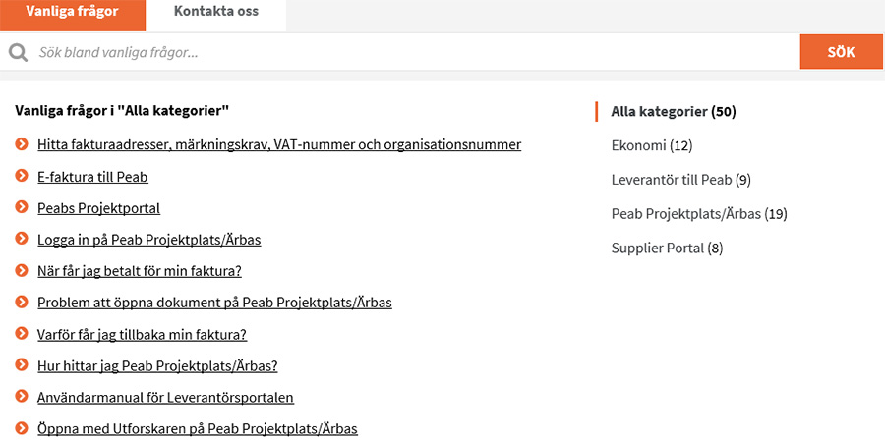This screenshot has width=885, height=442.
Task: Click arrow icon beside Öppna med Utforskaren
Action: (22, 428)
